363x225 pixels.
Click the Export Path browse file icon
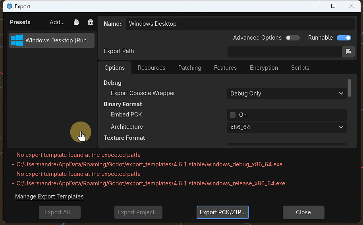[x=348, y=51]
